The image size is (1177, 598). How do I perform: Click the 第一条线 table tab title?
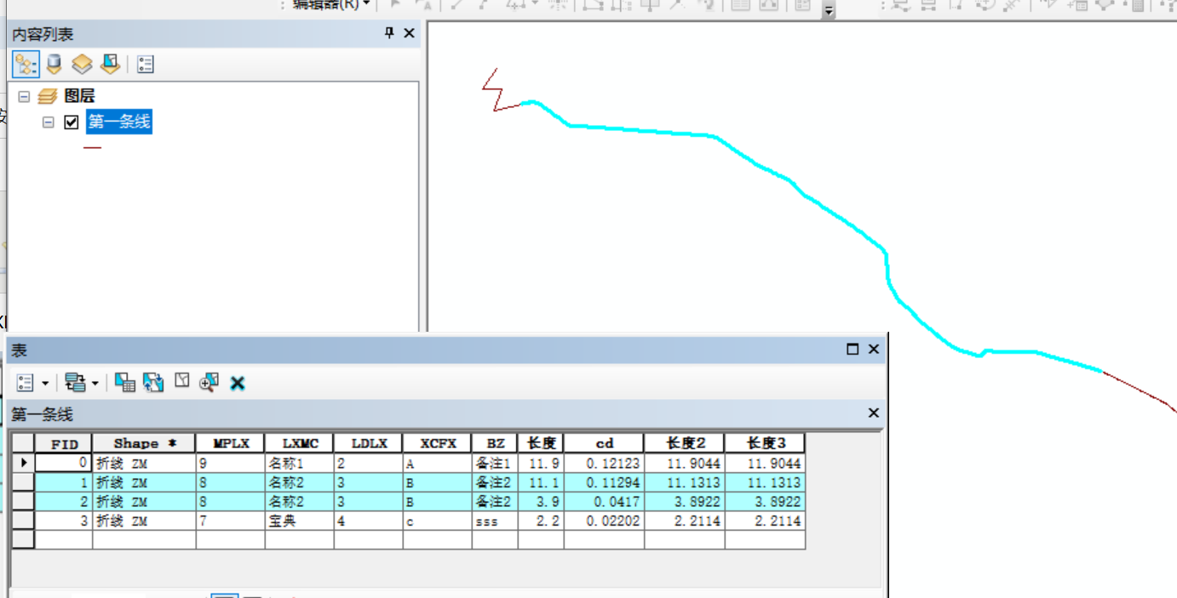[x=42, y=414]
